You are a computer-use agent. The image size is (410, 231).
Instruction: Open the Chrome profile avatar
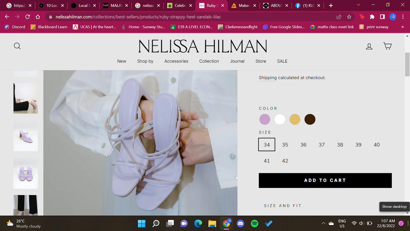(x=393, y=17)
